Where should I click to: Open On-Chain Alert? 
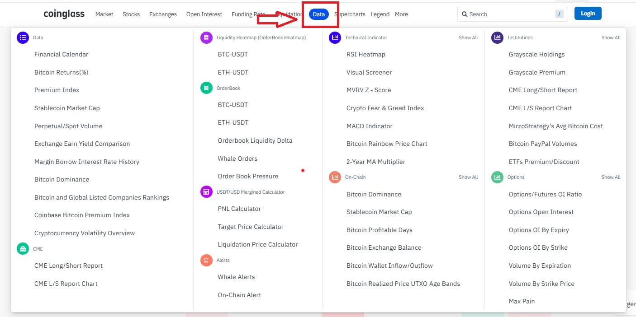coord(239,295)
